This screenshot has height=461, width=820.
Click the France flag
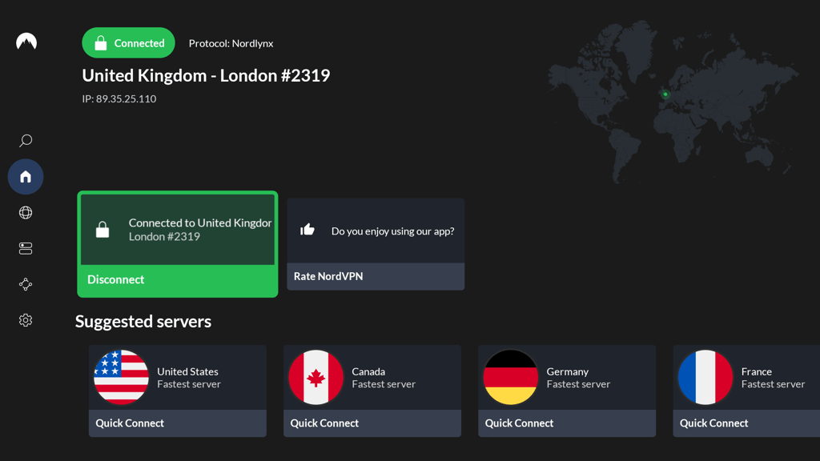click(705, 377)
